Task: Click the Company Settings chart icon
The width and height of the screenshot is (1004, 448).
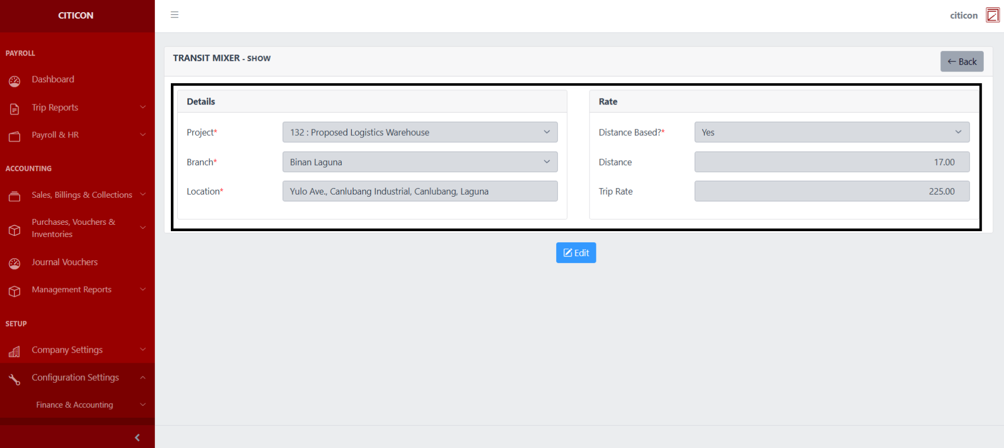Action: [14, 352]
